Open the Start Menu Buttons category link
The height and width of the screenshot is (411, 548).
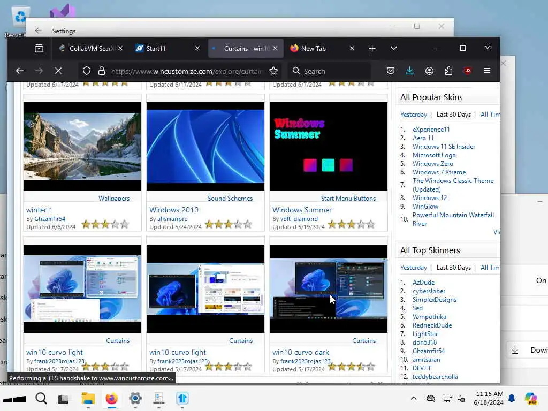[x=348, y=198]
